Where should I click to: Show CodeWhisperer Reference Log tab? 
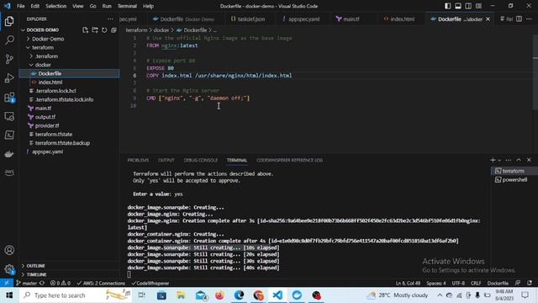click(x=289, y=160)
